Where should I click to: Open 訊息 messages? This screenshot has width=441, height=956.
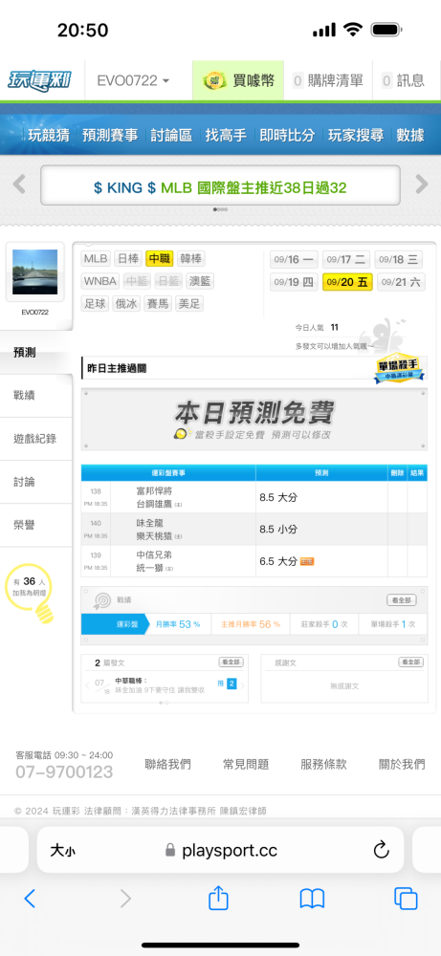pyautogui.click(x=403, y=80)
